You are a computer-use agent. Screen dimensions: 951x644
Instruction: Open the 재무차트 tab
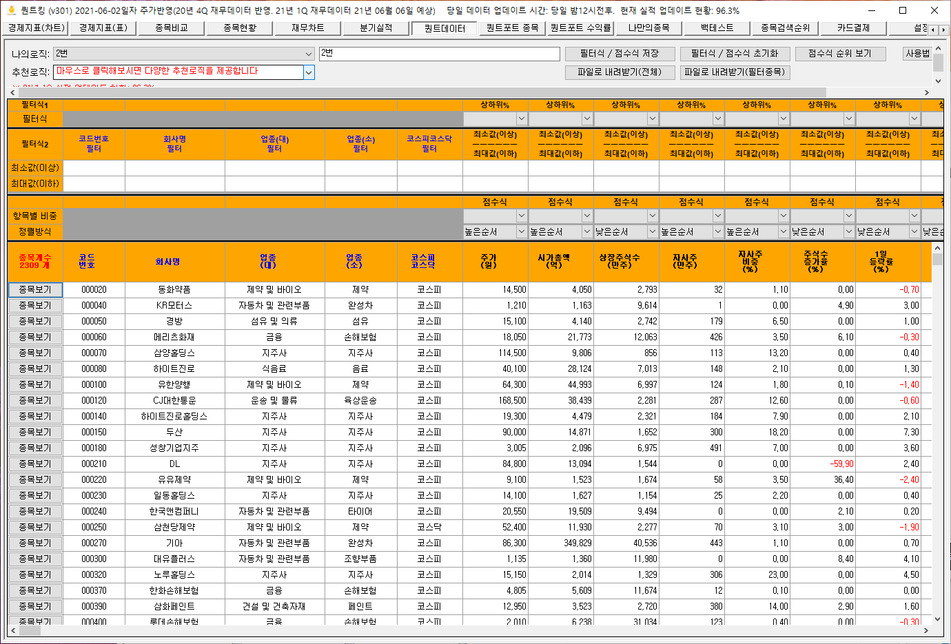(307, 28)
